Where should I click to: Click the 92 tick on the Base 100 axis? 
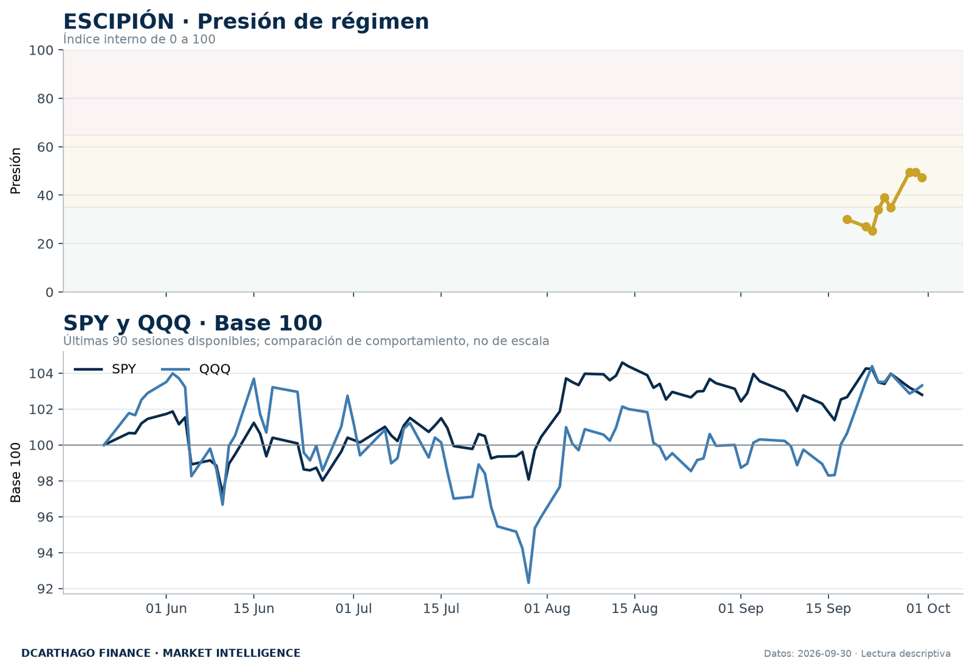[x=46, y=589]
